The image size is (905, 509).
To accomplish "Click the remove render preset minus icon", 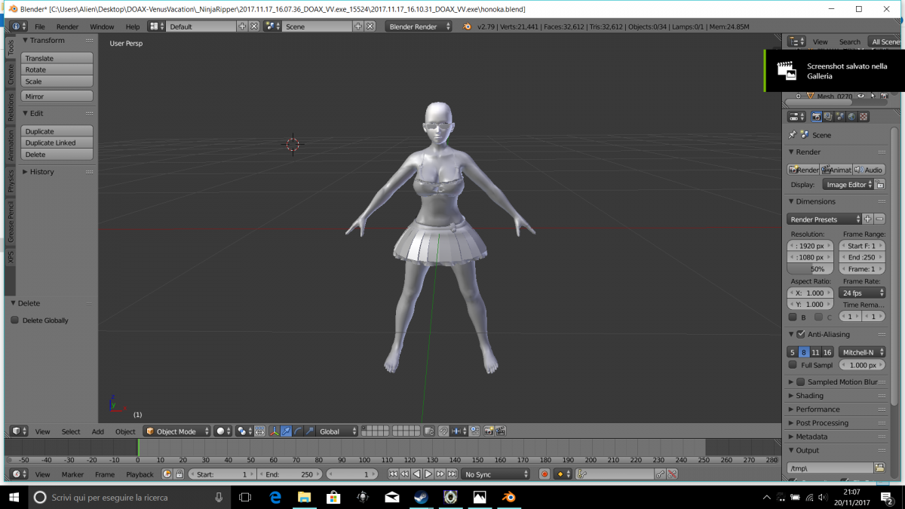I will point(879,219).
